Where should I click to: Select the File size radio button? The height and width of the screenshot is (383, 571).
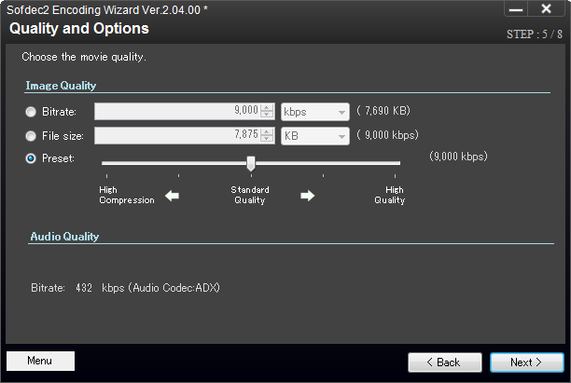[32, 135]
